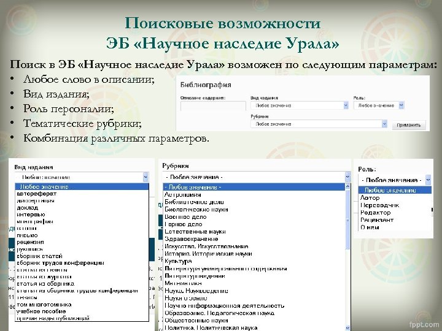Select 'Военное дело' rubric
The width and height of the screenshot is (442, 331).
(x=254, y=217)
